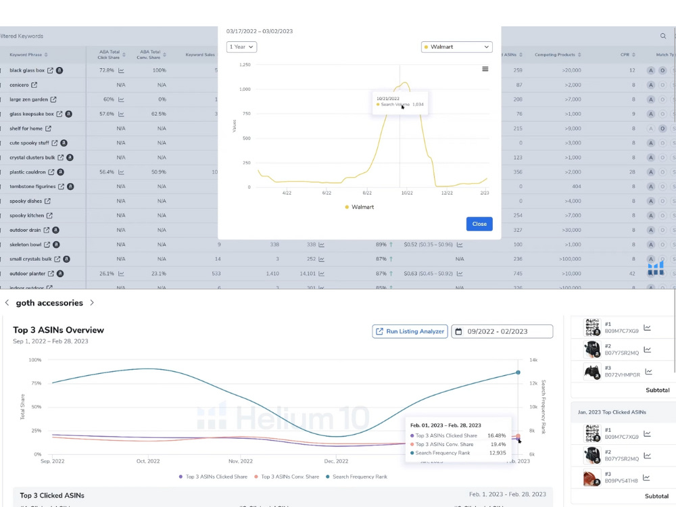Open external link icon for cenicero
Image resolution: width=676 pixels, height=507 pixels.
click(x=34, y=85)
